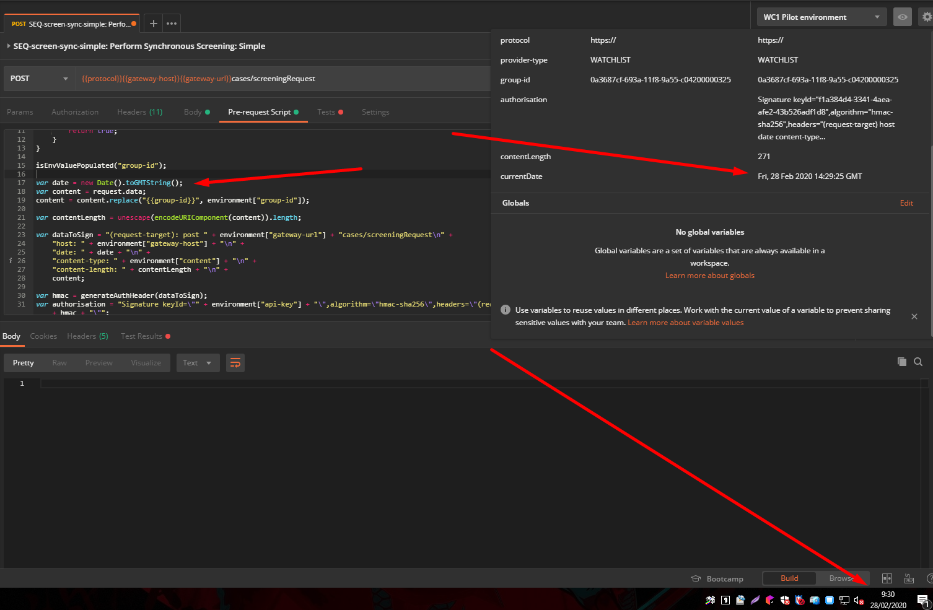
Task: Open the Headers (11) tab
Action: click(139, 112)
